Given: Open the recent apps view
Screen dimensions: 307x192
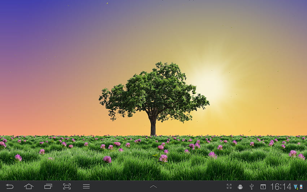Looking at the screenshot, I should coord(48,186).
